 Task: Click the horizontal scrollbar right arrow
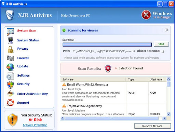[164, 118]
